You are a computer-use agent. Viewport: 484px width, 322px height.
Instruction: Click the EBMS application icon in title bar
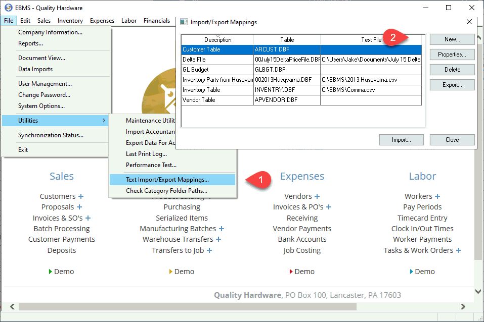8,8
